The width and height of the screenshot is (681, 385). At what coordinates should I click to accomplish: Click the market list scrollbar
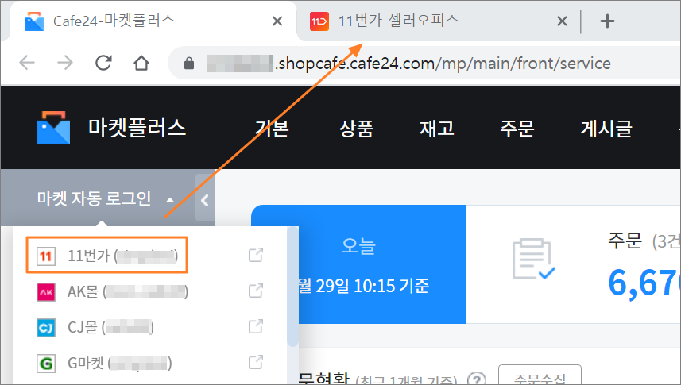pyautogui.click(x=292, y=287)
